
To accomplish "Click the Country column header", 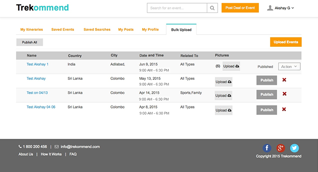I will click(x=75, y=55).
